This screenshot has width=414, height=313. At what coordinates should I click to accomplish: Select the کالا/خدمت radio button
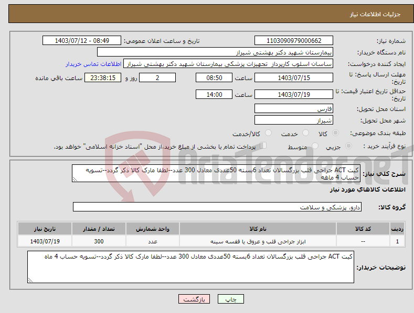[268, 133]
